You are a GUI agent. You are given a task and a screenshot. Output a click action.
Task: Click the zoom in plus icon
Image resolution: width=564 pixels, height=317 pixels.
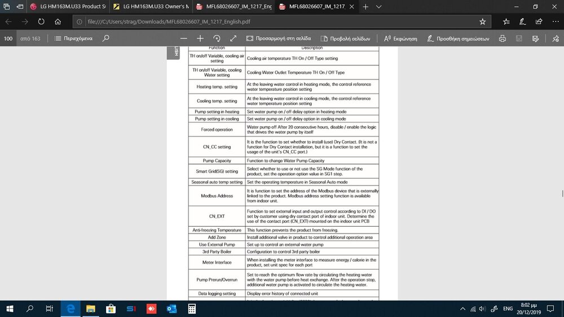[x=200, y=38]
